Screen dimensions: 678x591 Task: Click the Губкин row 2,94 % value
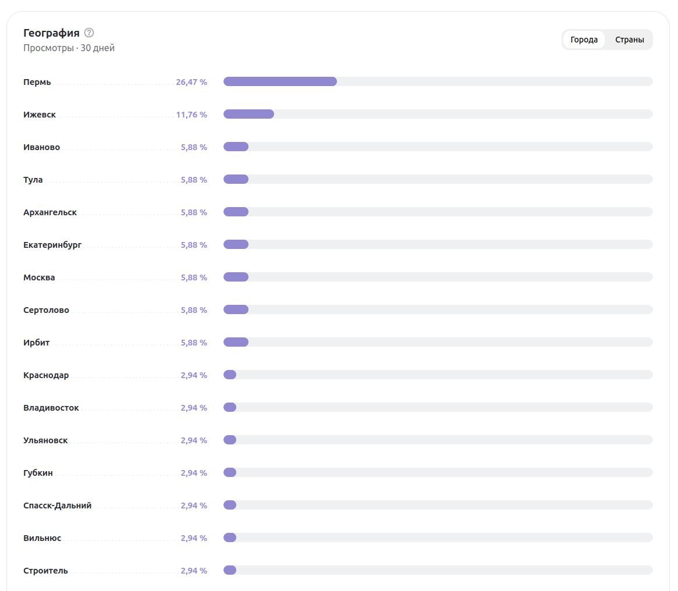(x=194, y=473)
